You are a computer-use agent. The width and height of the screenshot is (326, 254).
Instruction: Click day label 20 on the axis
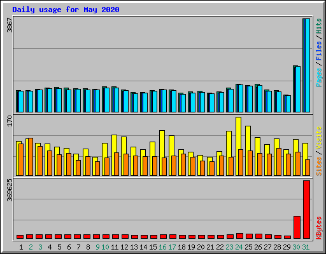201,247
